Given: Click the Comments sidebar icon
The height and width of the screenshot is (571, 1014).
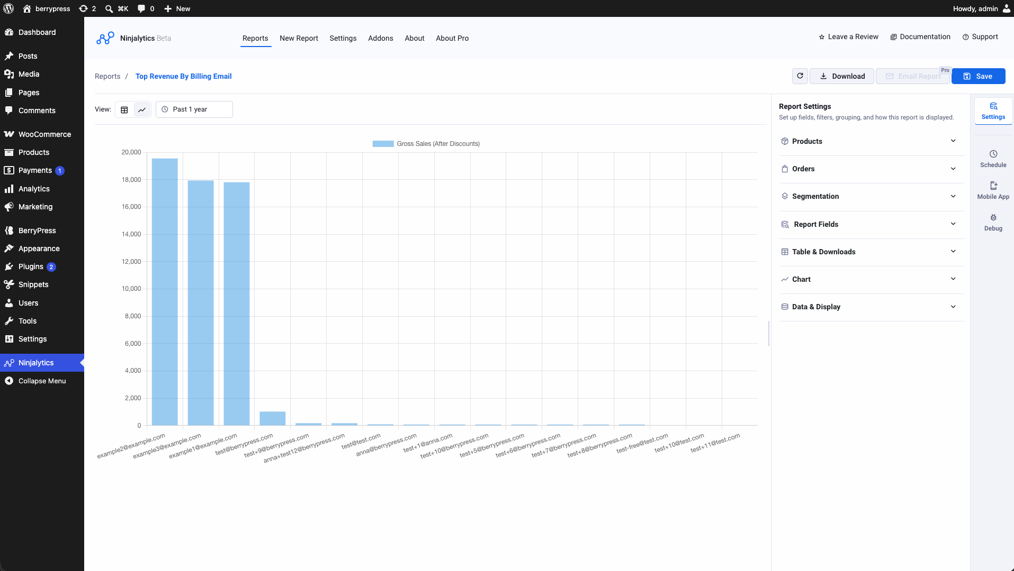Looking at the screenshot, I should 9,110.
